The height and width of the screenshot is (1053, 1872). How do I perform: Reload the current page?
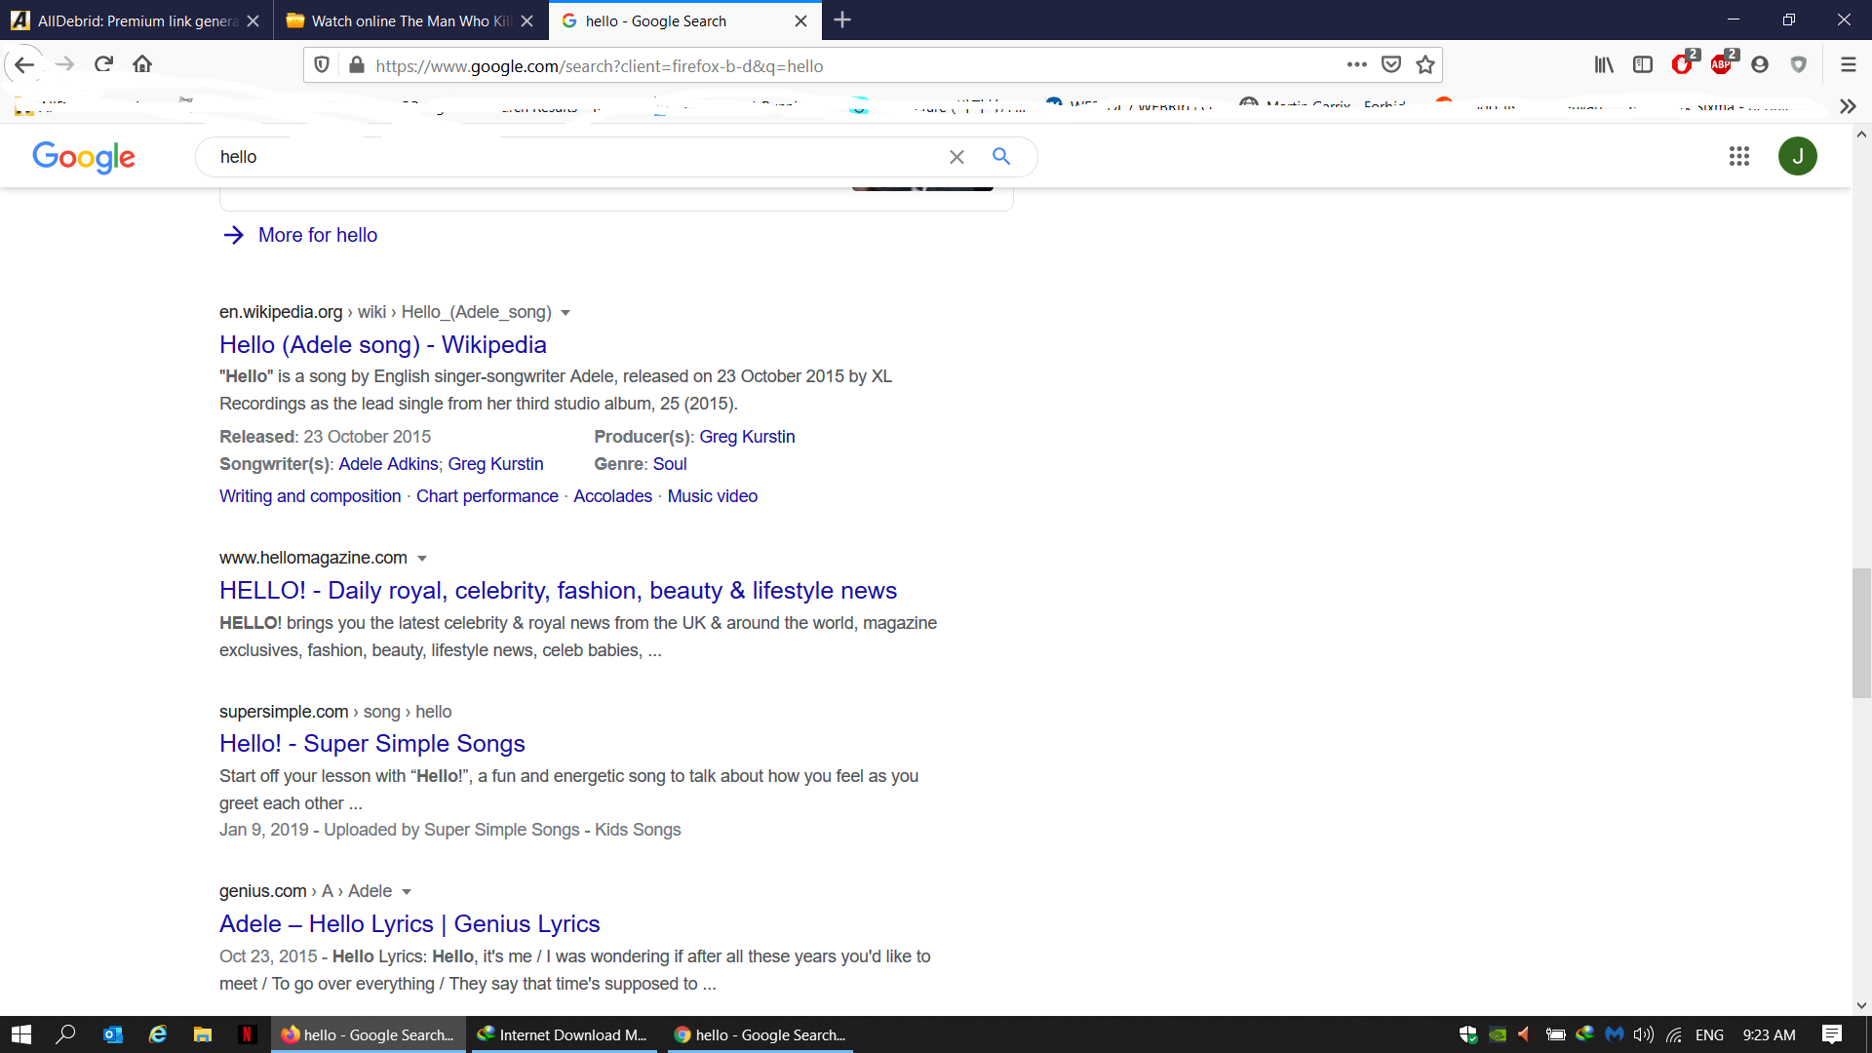coord(103,64)
